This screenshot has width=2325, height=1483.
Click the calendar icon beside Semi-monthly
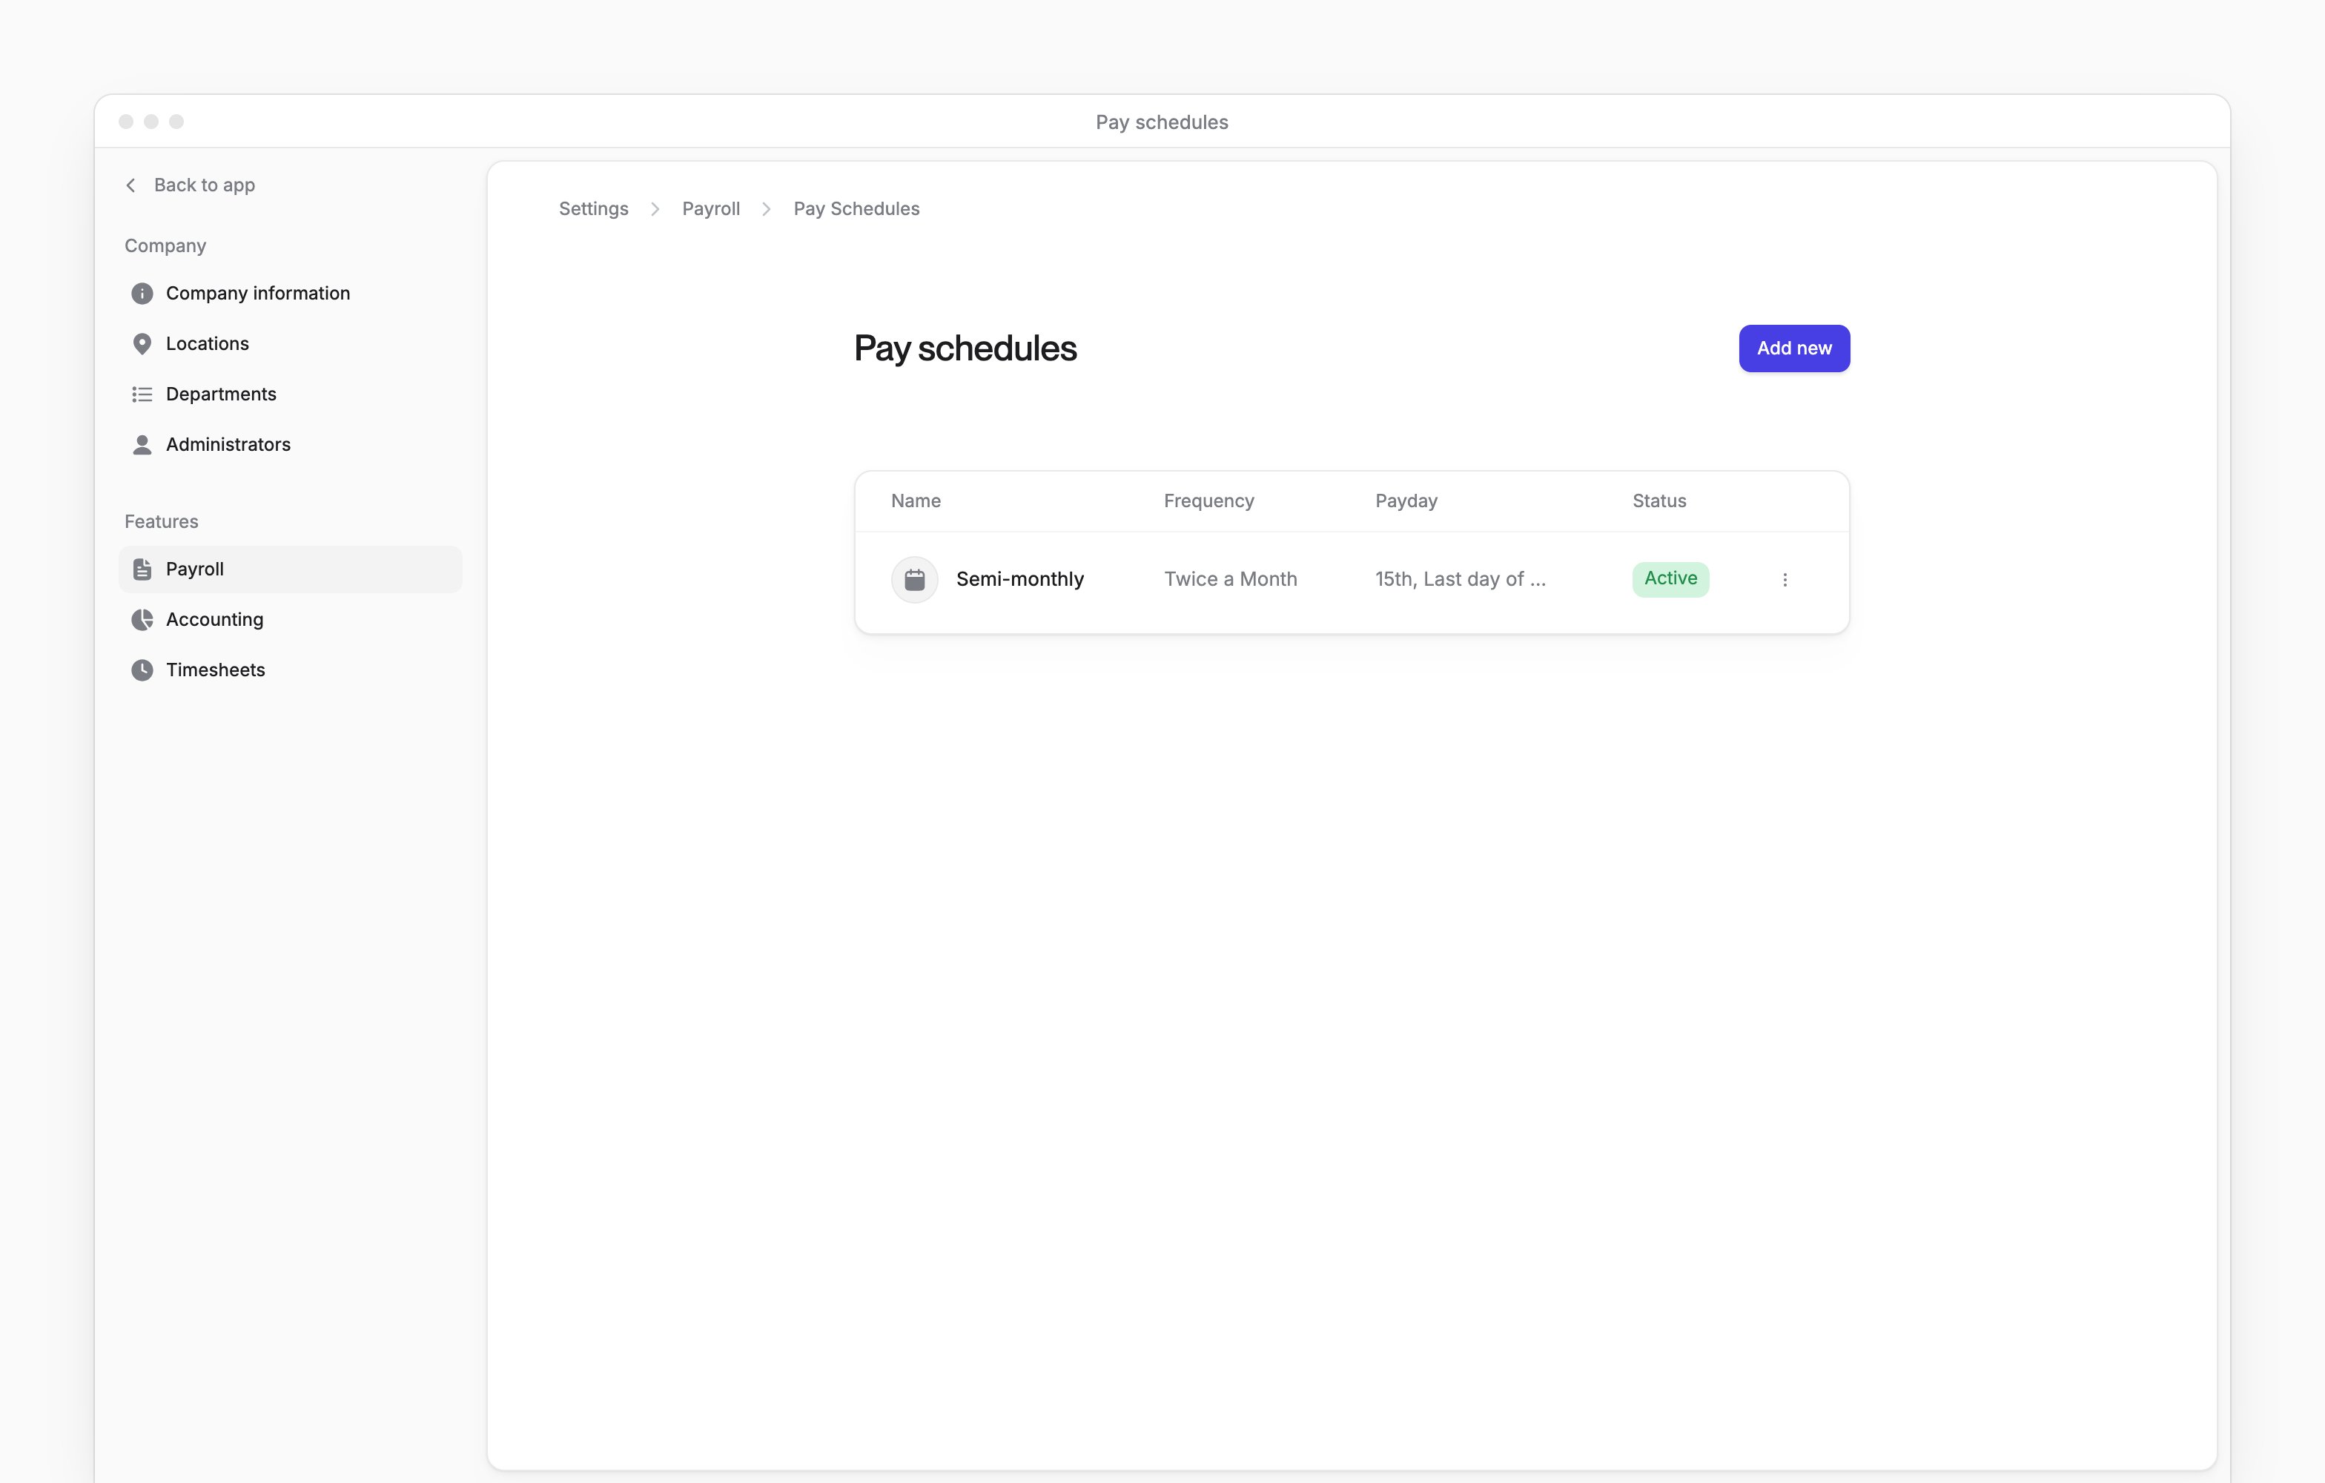coord(914,579)
